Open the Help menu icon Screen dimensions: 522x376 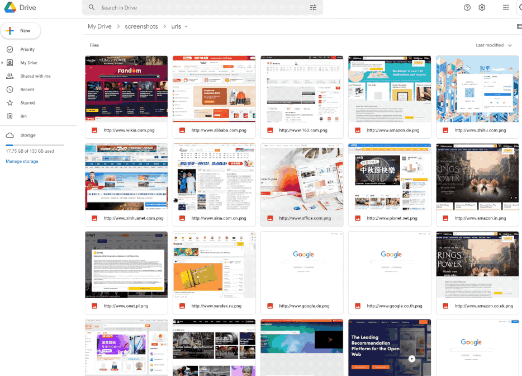pos(467,7)
